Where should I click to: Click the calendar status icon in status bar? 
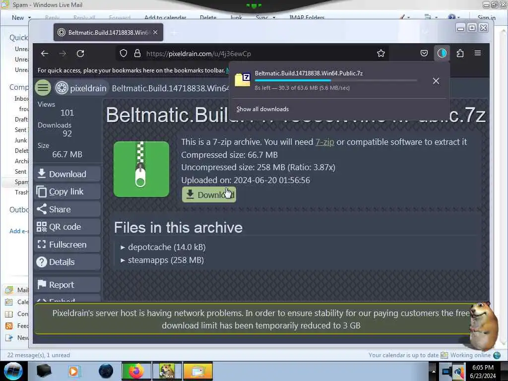pyautogui.click(x=444, y=355)
